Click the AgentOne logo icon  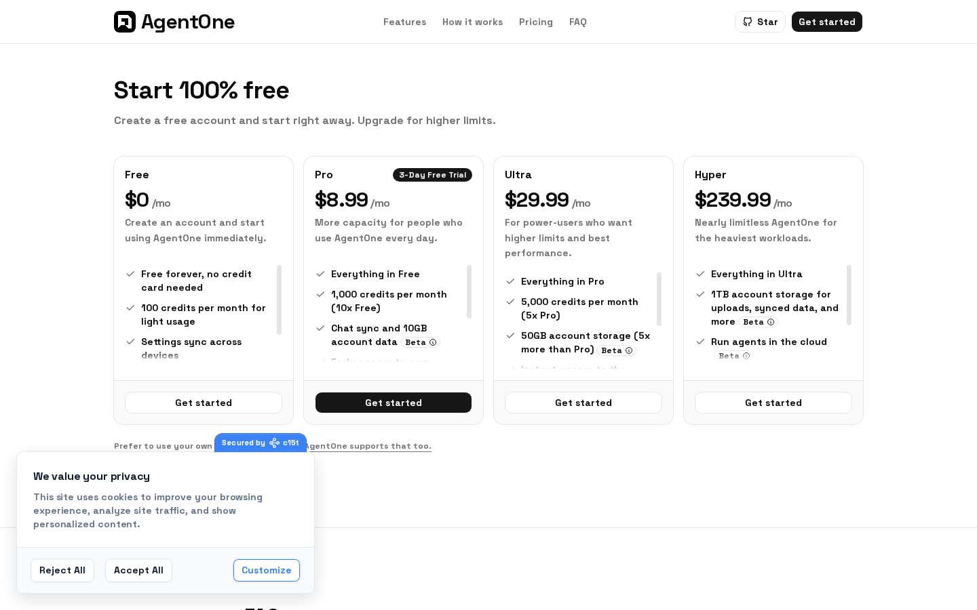coord(125,22)
